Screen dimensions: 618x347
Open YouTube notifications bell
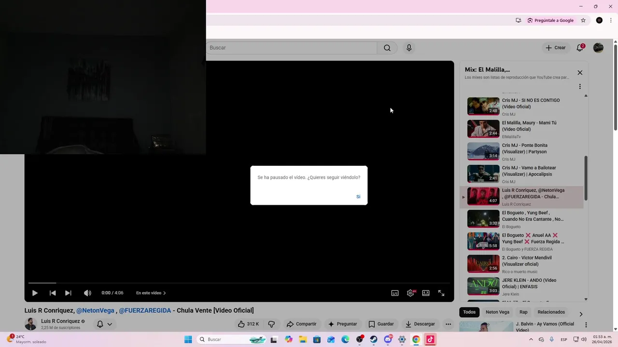click(x=580, y=48)
